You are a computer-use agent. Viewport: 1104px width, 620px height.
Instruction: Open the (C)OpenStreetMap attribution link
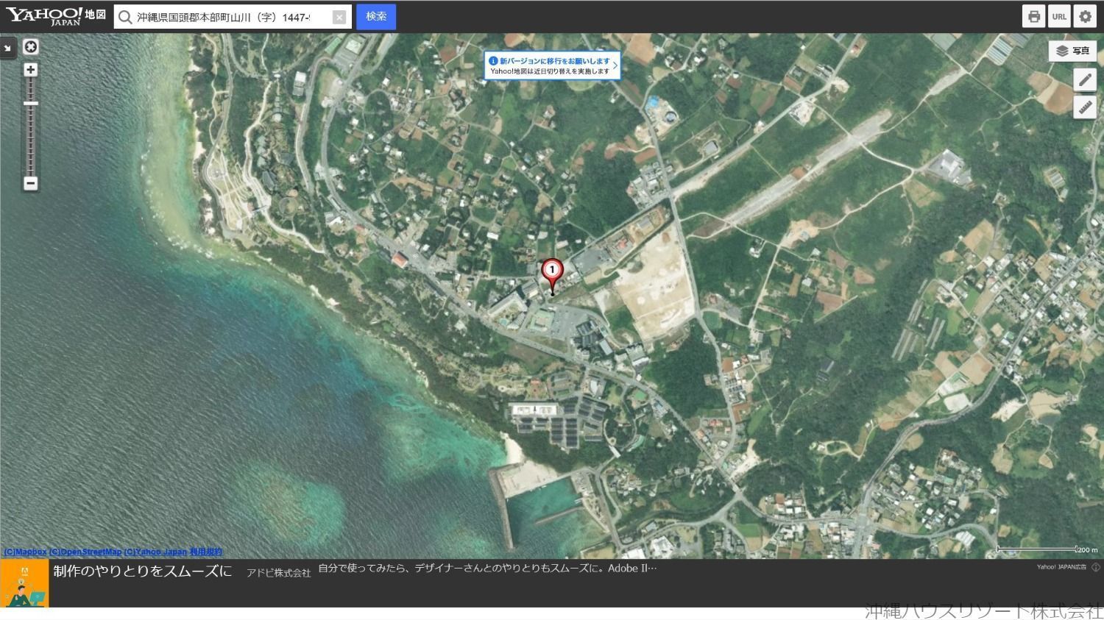pyautogui.click(x=85, y=552)
